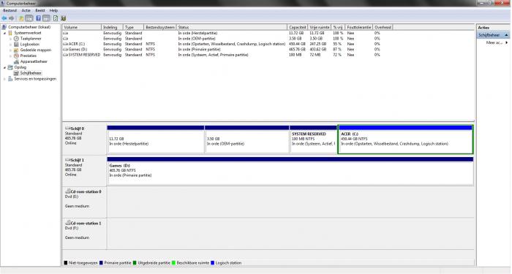This screenshot has height=274, width=512.
Task: Toggle the action pane toolbar button
Action: (x=46, y=18)
